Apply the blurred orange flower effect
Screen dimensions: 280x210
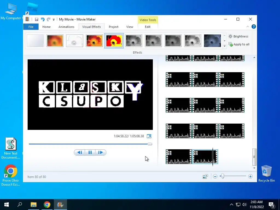coord(55,41)
